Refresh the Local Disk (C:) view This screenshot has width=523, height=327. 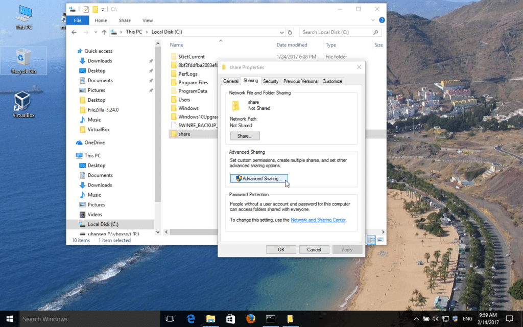290,32
